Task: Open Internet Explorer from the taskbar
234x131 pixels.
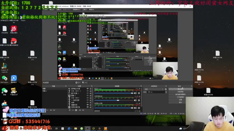Action: pyautogui.click(x=69, y=128)
